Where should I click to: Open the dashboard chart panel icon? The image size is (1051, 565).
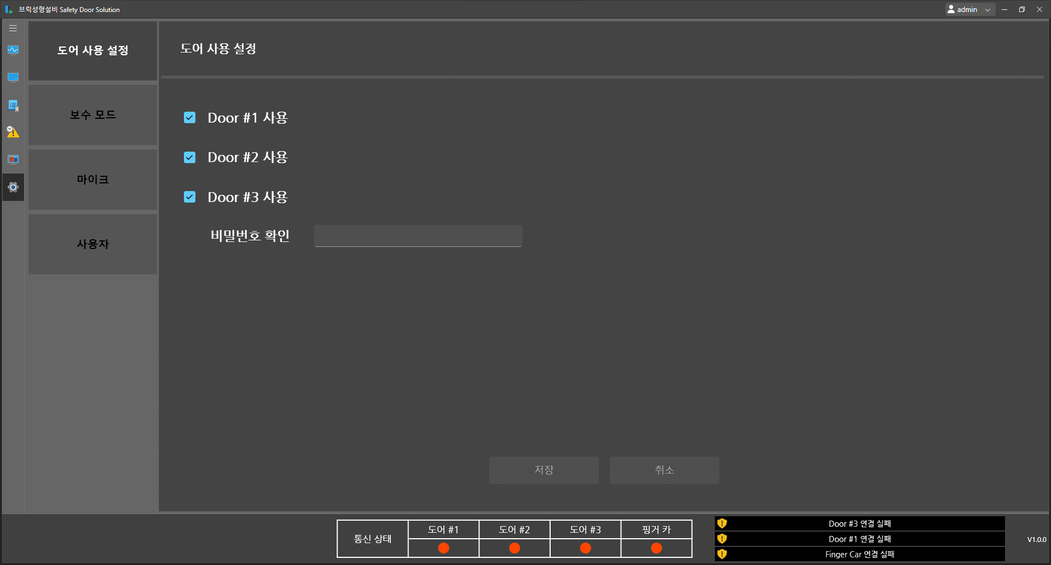click(13, 159)
